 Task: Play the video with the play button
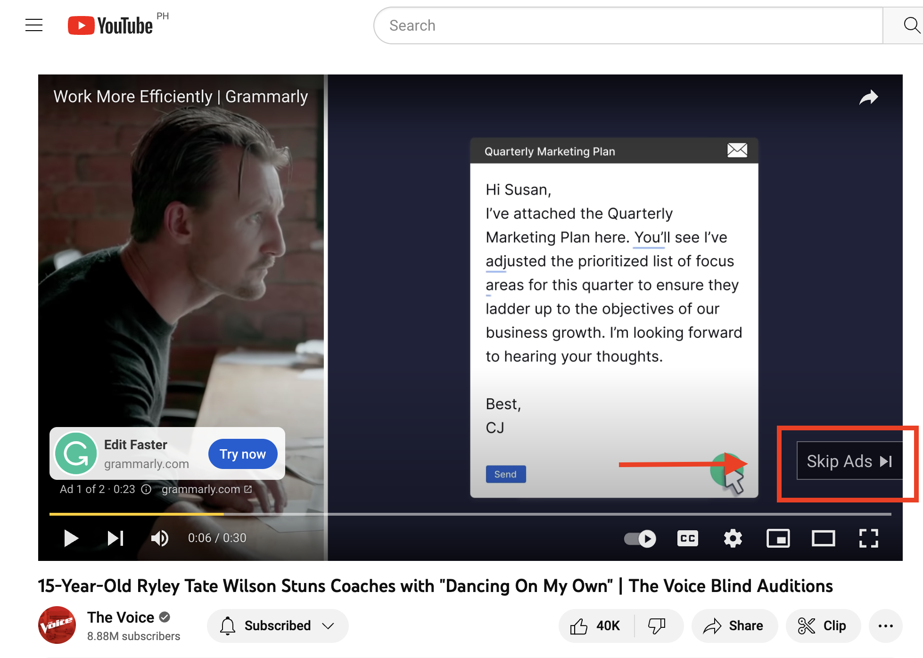coord(71,538)
